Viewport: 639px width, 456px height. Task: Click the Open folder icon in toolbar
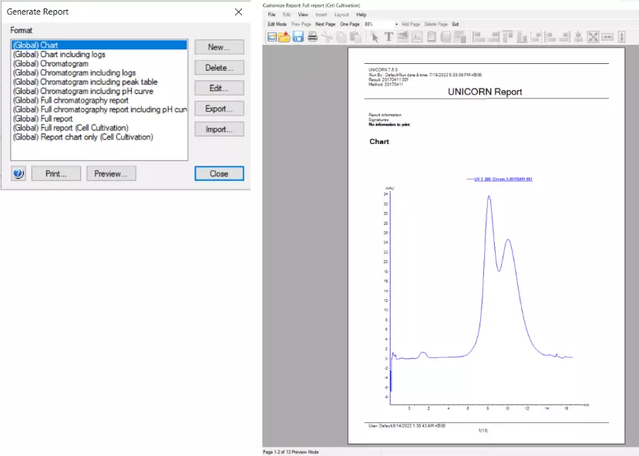pos(284,36)
